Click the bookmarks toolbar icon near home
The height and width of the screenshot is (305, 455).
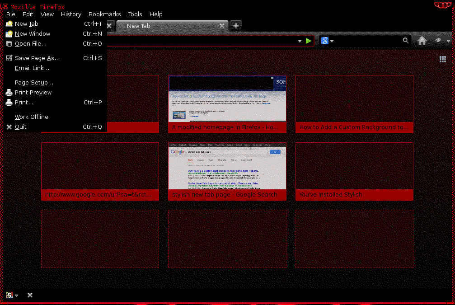point(438,41)
